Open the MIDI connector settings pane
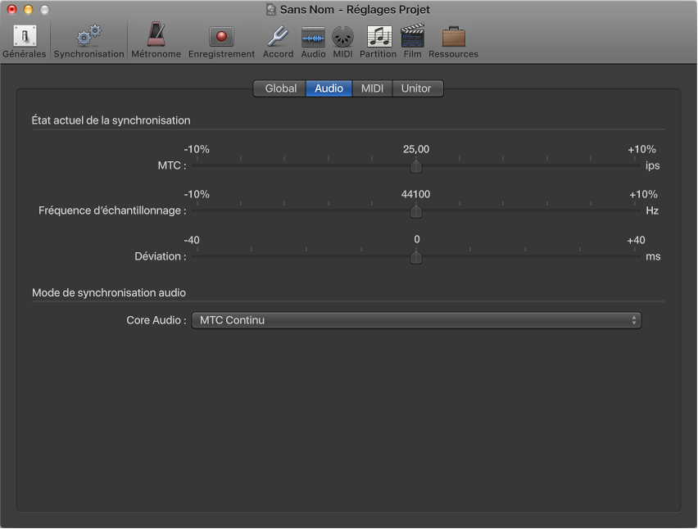The image size is (698, 529). pyautogui.click(x=342, y=43)
